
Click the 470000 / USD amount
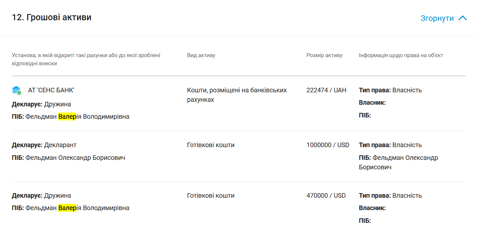tap(326, 195)
